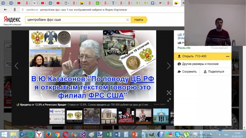
Task: Open Calculator from the taskbar
Action: click(126, 134)
